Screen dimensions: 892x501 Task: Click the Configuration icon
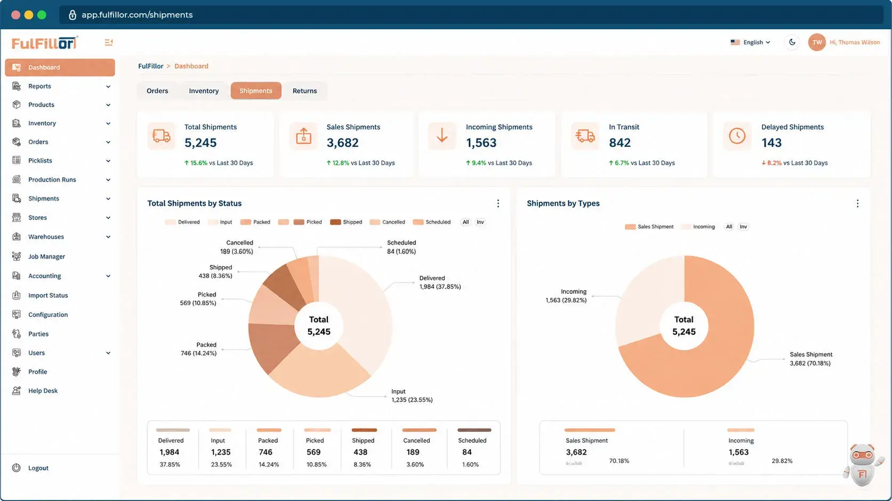17,315
